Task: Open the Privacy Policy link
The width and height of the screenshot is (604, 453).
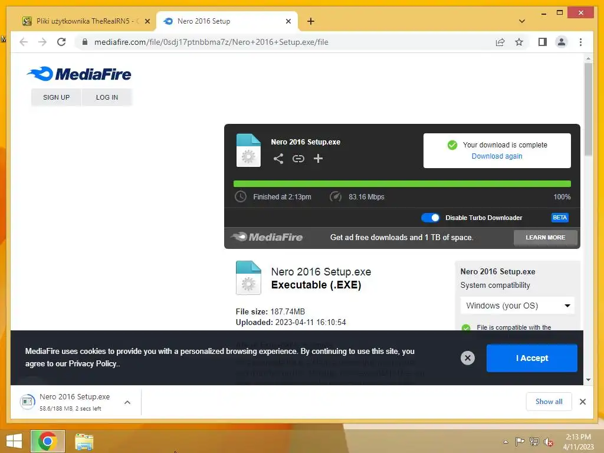Action: click(x=93, y=363)
